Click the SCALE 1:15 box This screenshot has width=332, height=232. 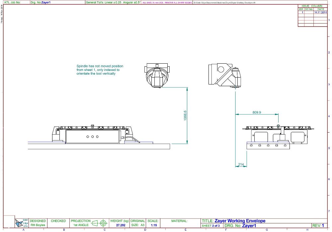[154, 223]
